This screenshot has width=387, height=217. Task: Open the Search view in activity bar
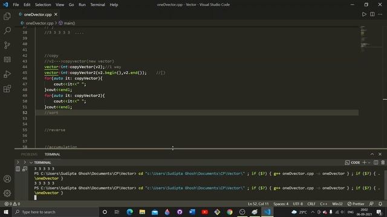tap(7, 31)
